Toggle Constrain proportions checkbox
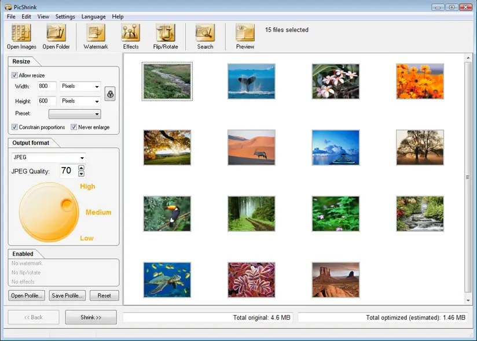477x341 pixels. [x=14, y=127]
